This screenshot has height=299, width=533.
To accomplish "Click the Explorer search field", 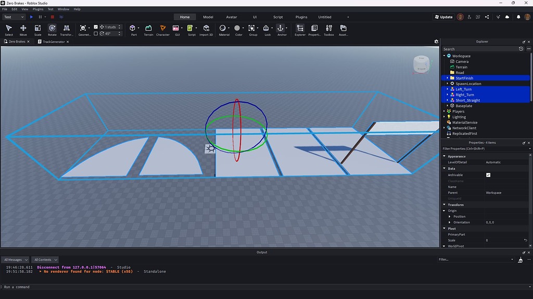I will [x=479, y=49].
